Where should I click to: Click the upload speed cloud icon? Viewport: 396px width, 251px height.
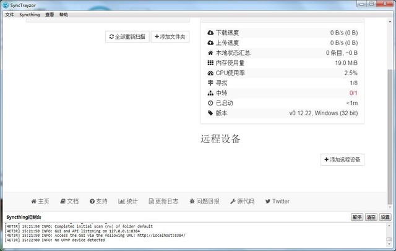(210, 43)
